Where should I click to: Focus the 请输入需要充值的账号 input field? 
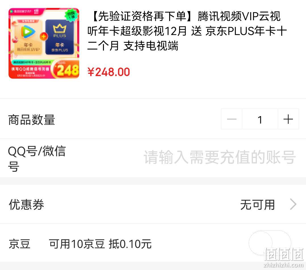(219, 157)
